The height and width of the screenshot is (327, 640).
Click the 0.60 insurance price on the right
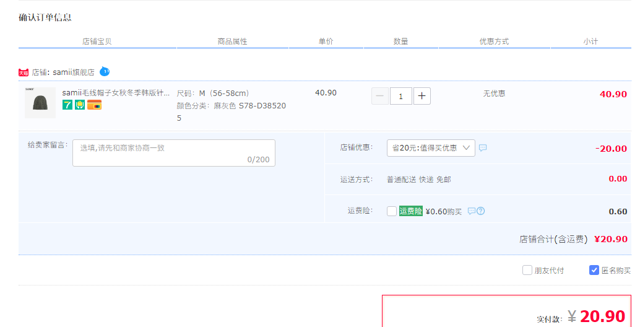[x=618, y=211]
